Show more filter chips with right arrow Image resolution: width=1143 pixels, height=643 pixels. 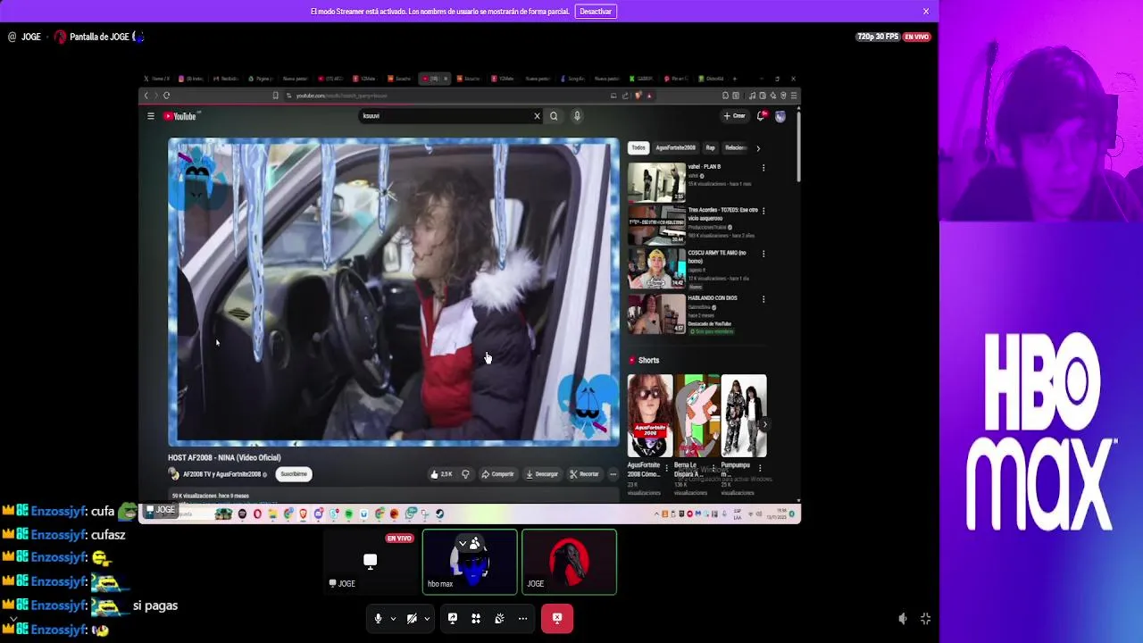click(x=758, y=147)
